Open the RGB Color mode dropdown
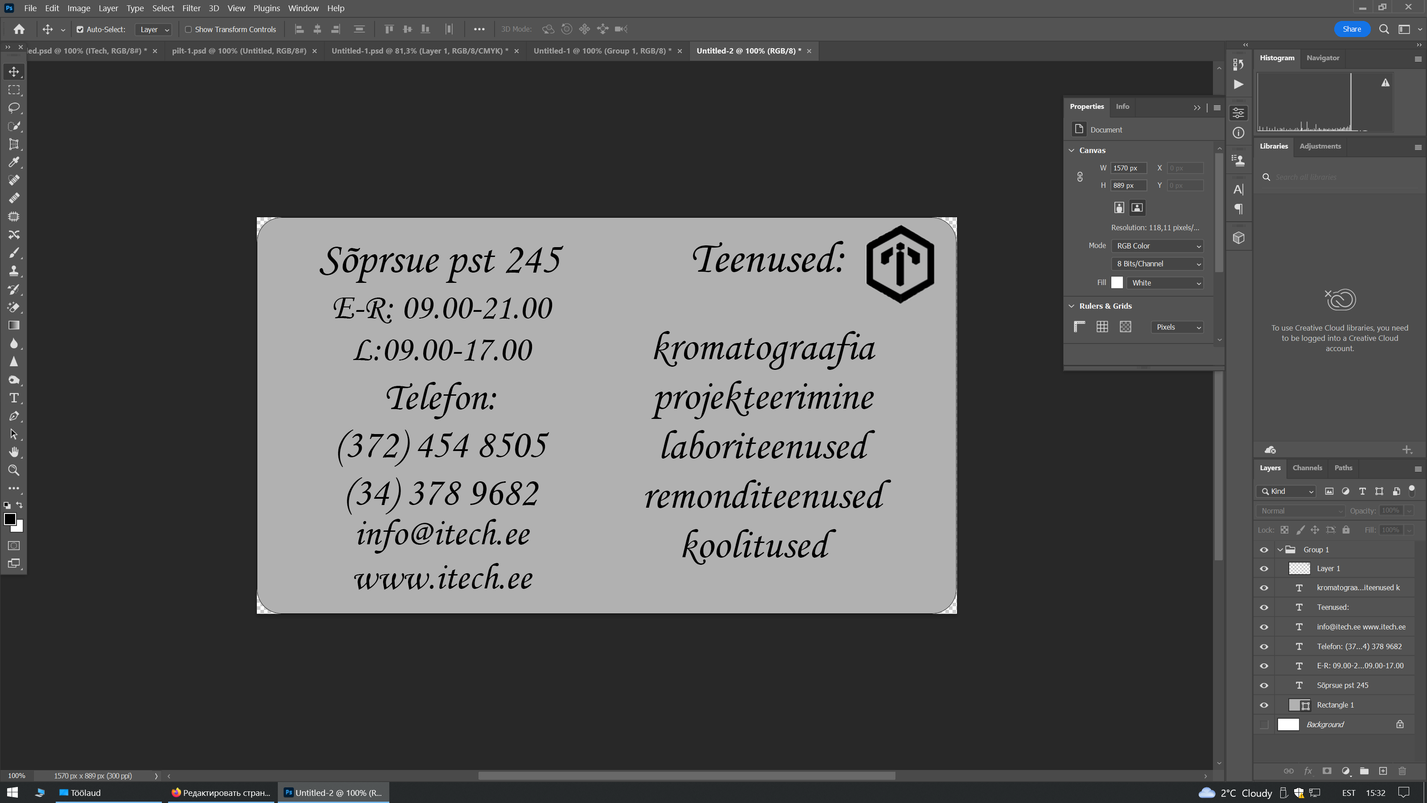This screenshot has height=803, width=1427. tap(1157, 246)
